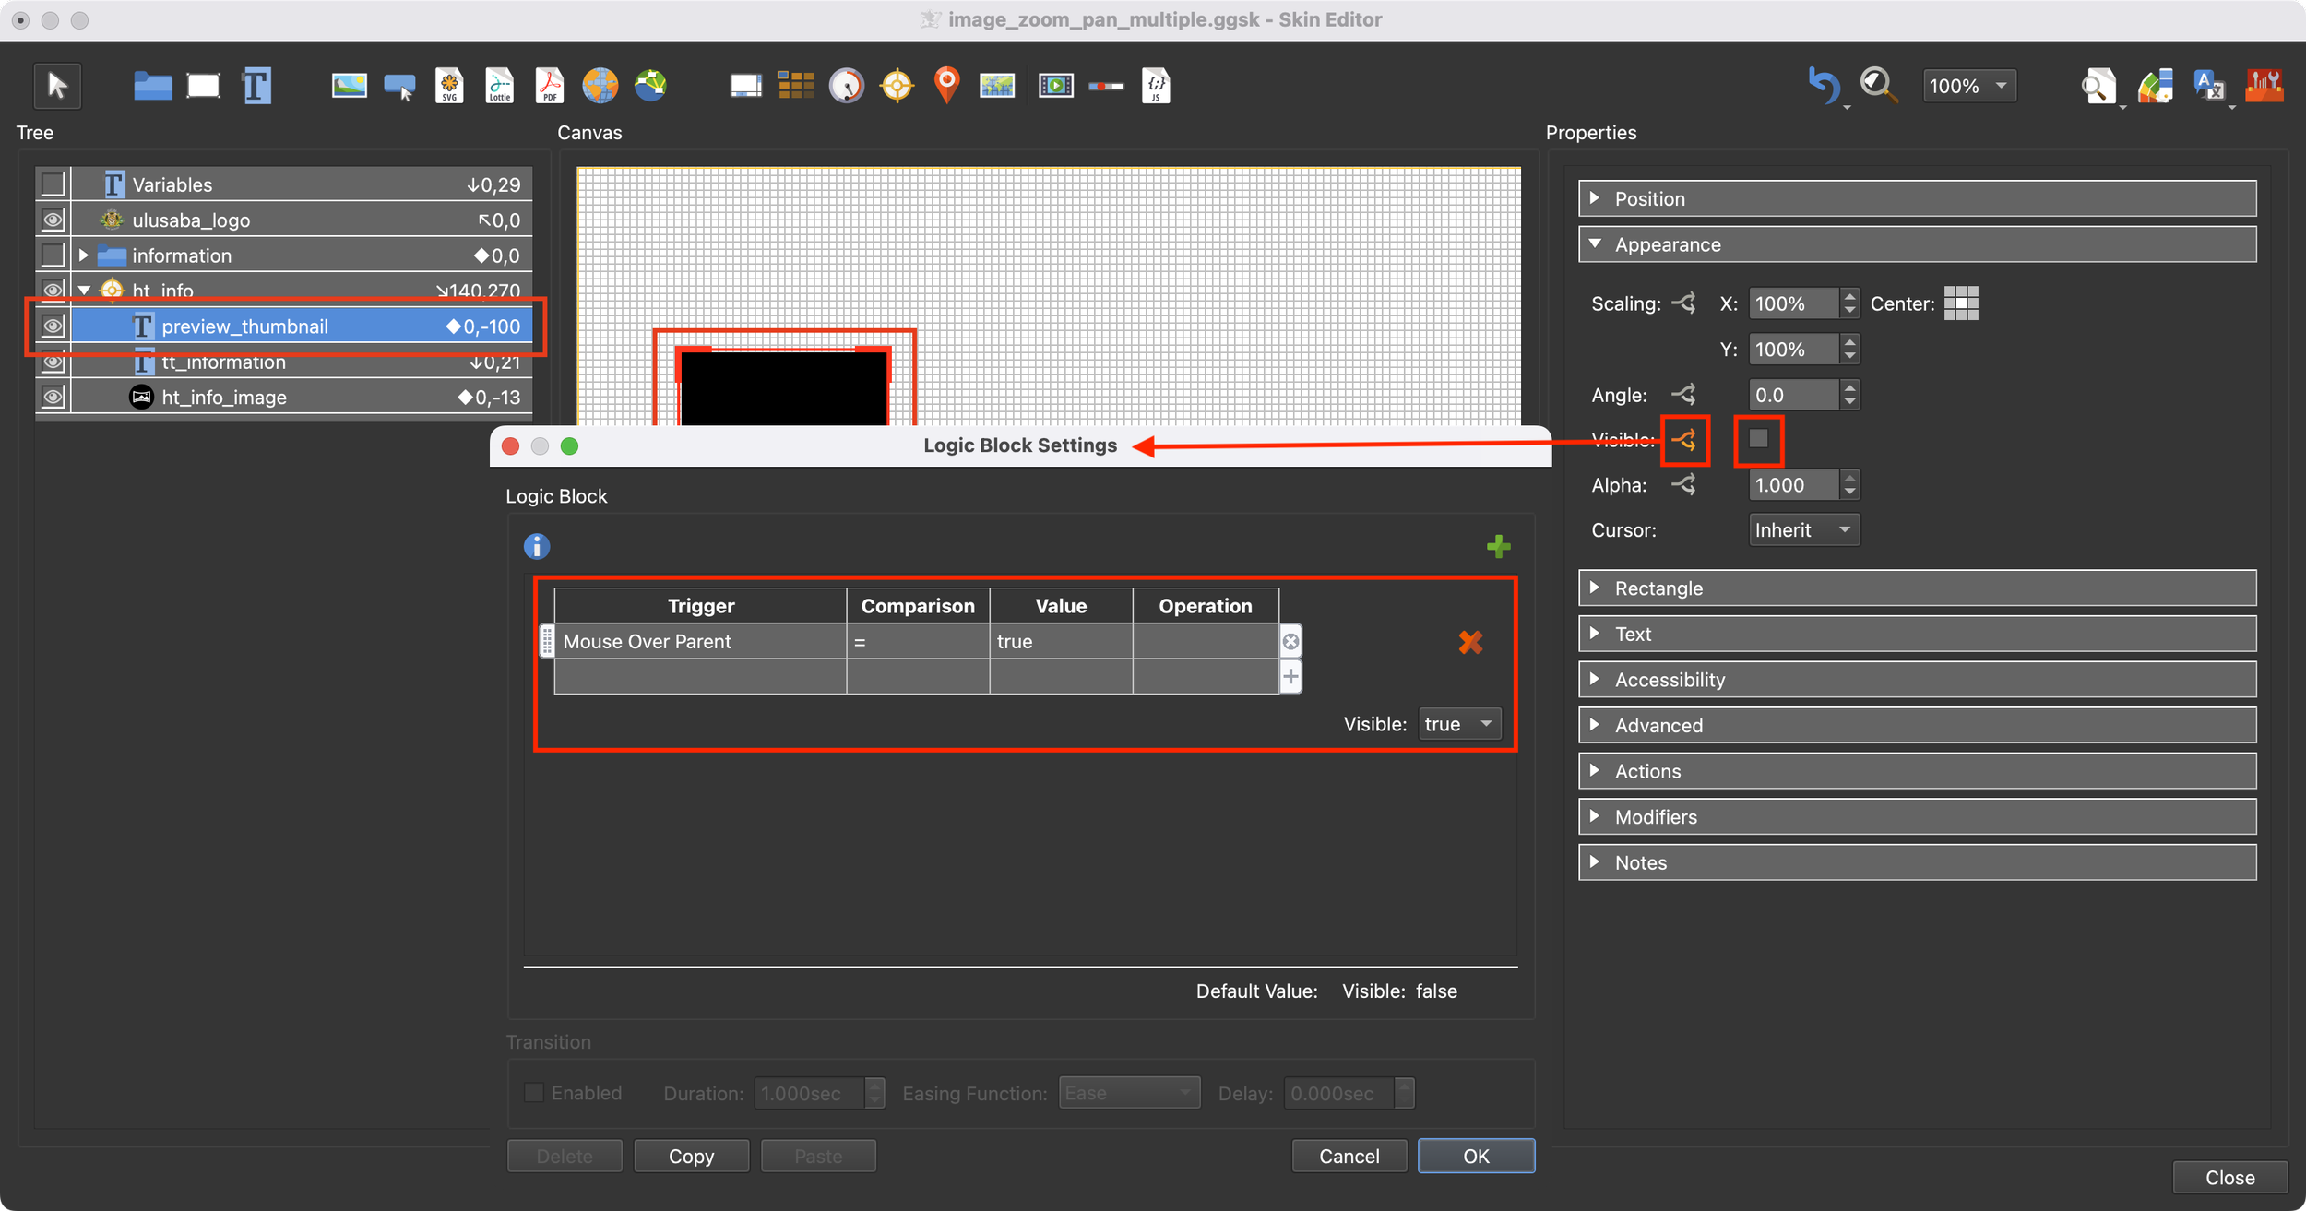Open the red toolbox components icon
This screenshot has width=2306, height=1211.
click(2264, 86)
